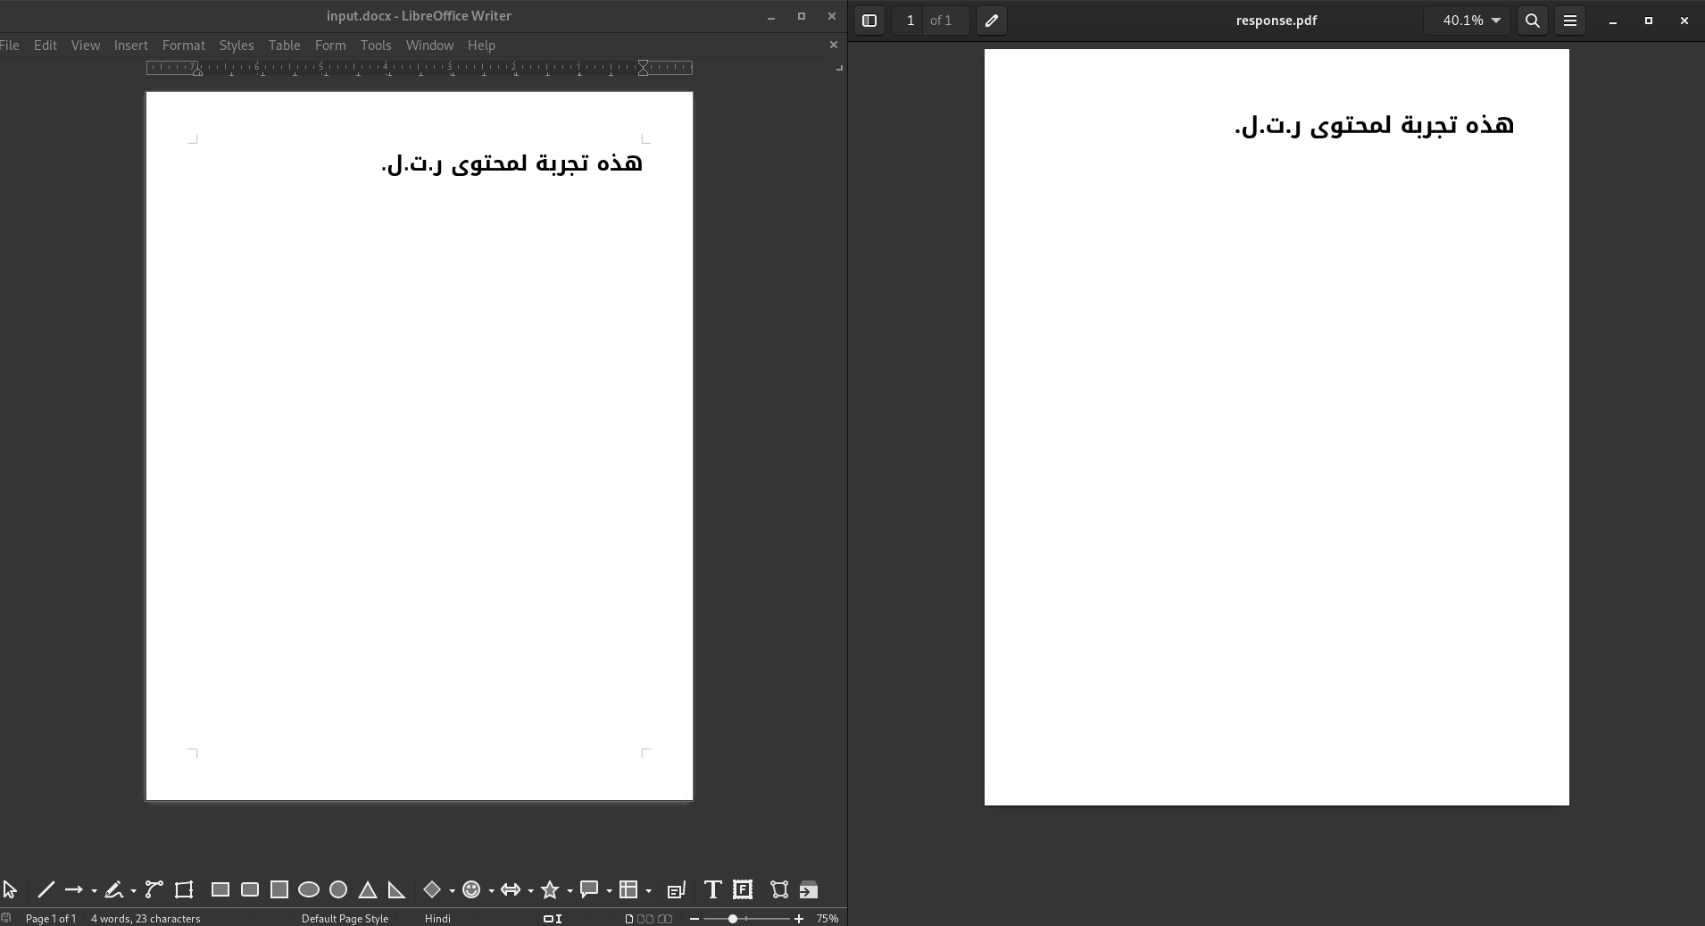This screenshot has height=926, width=1705.
Task: Choose the Circle shape tool
Action: [338, 889]
